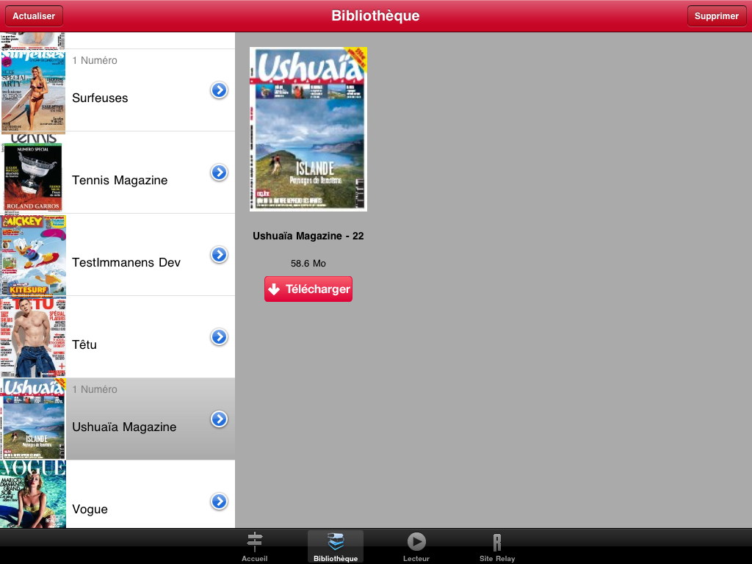Tap the Lecteur play icon
Viewport: 752px width, 564px height.
tap(416, 542)
